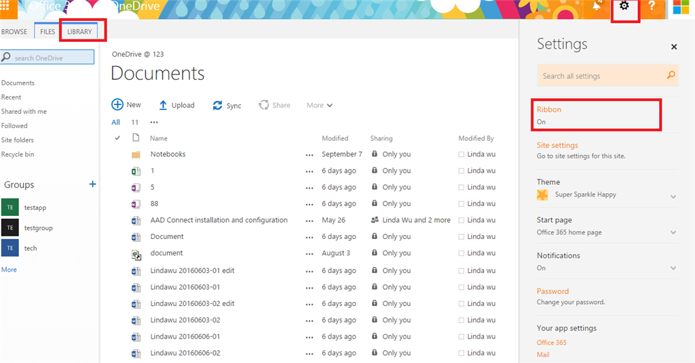Screen dimensions: 695x363
Task: Open the Site folders navigation entry
Action: pos(17,140)
